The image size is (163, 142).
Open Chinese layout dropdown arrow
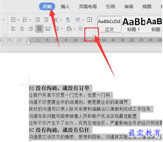(x=61, y=20)
